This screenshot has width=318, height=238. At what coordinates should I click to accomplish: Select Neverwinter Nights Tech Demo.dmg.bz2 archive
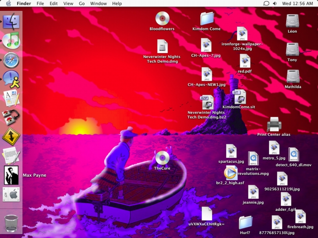[207, 102]
